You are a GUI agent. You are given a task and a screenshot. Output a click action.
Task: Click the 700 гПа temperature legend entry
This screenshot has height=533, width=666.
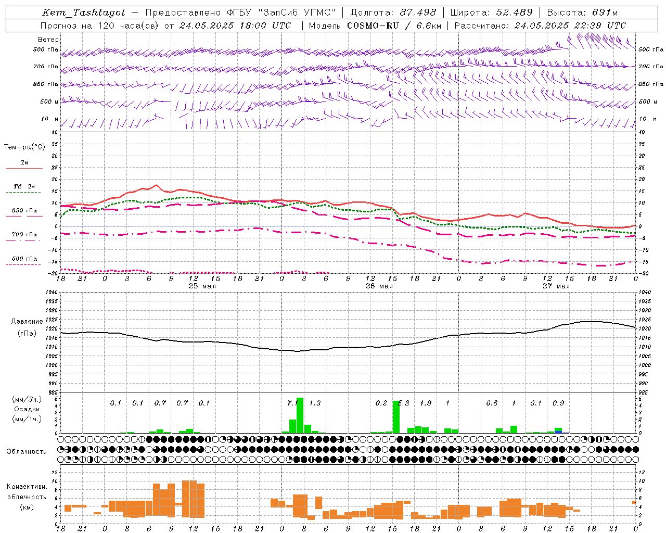(24, 234)
